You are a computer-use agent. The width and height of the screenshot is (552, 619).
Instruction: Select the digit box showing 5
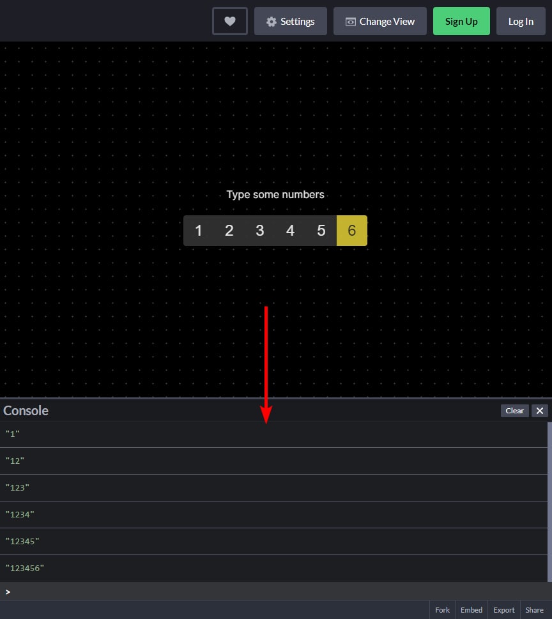pyautogui.click(x=321, y=231)
